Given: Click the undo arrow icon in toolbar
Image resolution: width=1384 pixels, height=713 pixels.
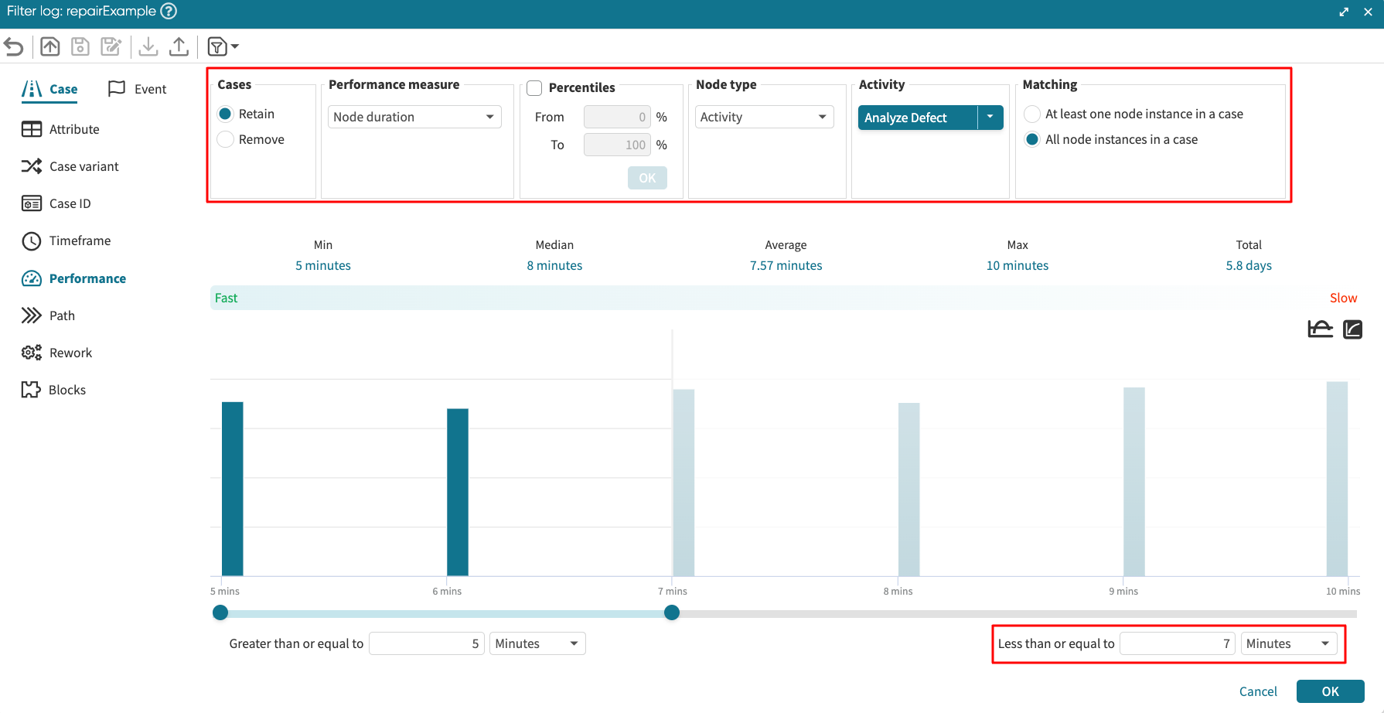Looking at the screenshot, I should pos(14,47).
